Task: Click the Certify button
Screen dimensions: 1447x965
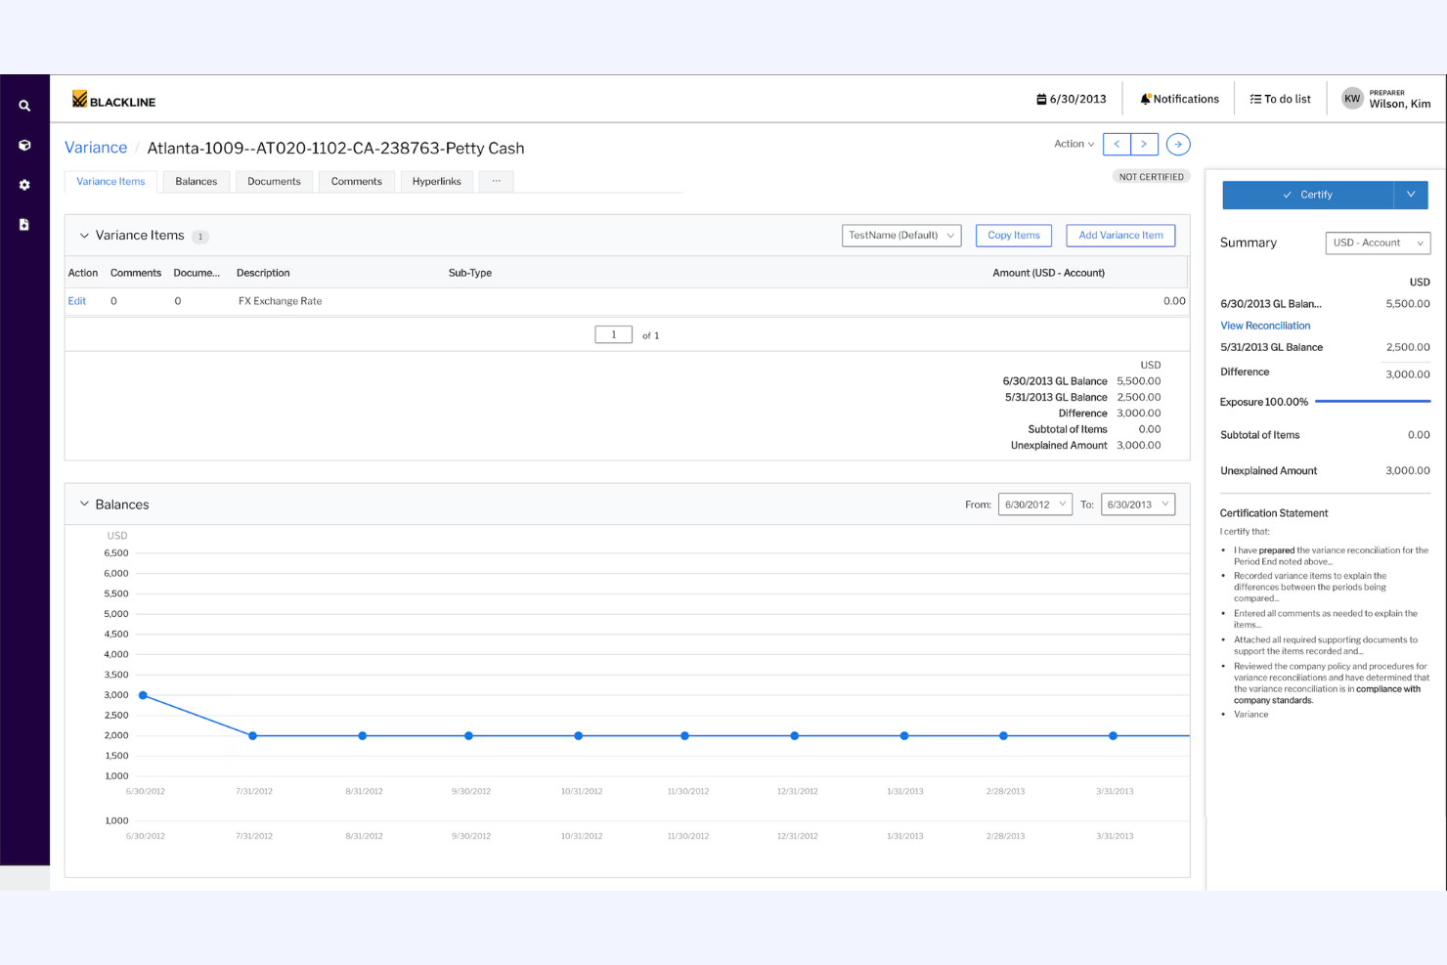Action: pos(1310,195)
